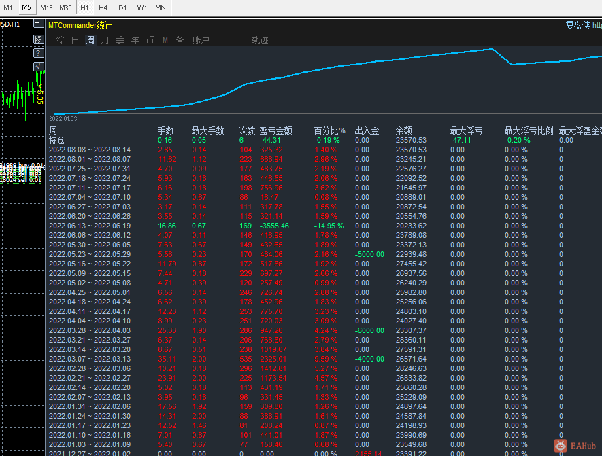Click the 复盘侠 link
The width and height of the screenshot is (602, 456).
point(577,25)
